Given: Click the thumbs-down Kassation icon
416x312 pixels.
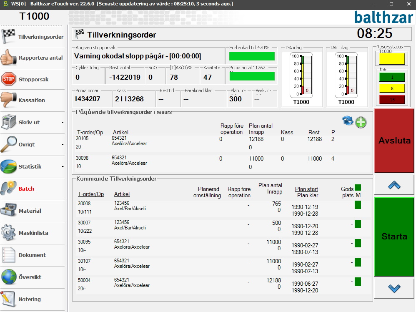Looking at the screenshot, I should click(8, 100).
